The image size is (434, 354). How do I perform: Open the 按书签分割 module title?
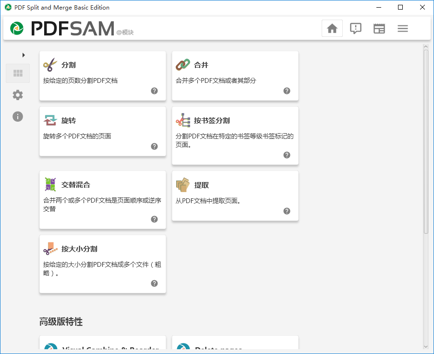coord(212,120)
